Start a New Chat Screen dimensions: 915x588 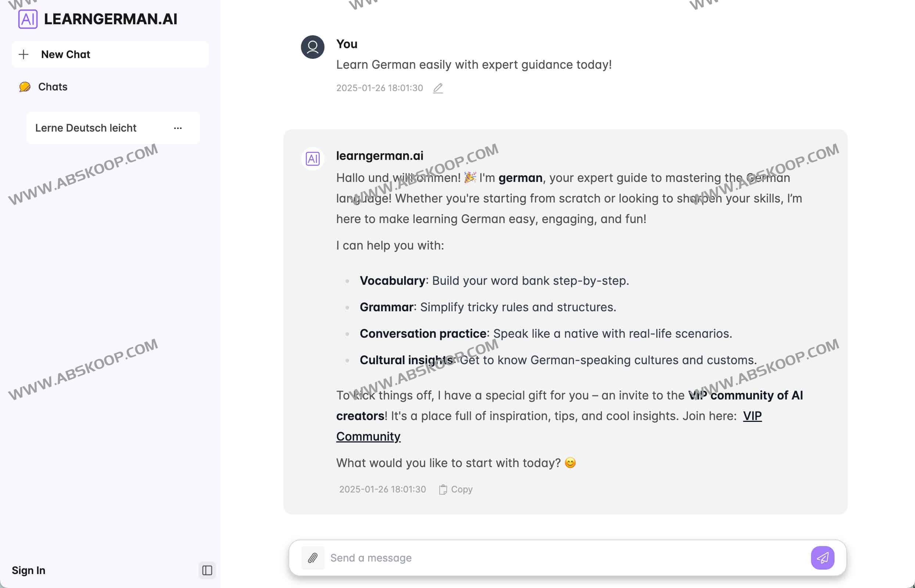click(65, 54)
